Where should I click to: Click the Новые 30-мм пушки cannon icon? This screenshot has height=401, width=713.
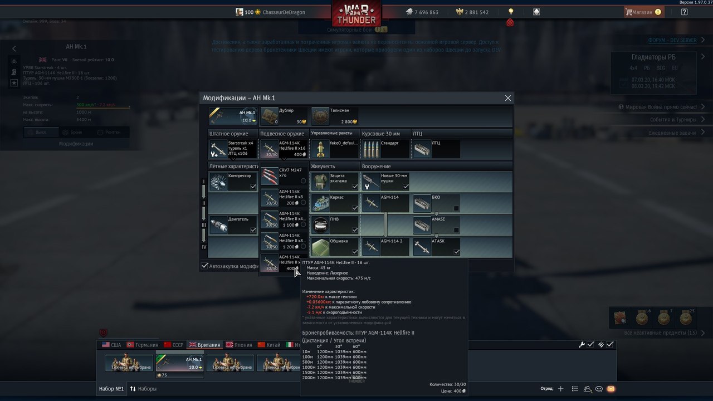[x=371, y=182]
